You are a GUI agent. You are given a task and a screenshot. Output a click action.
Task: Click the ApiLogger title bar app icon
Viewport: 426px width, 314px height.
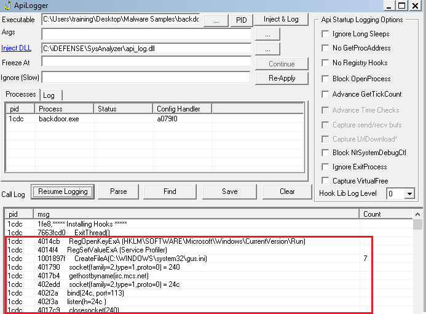pos(7,5)
